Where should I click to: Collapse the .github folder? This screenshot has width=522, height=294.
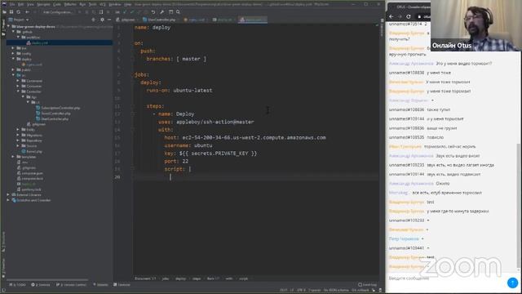tap(13, 32)
